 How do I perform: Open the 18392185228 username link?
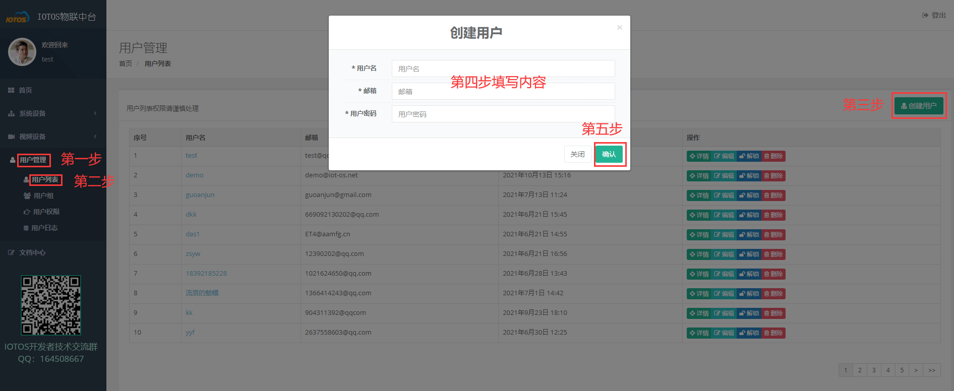pyautogui.click(x=206, y=274)
